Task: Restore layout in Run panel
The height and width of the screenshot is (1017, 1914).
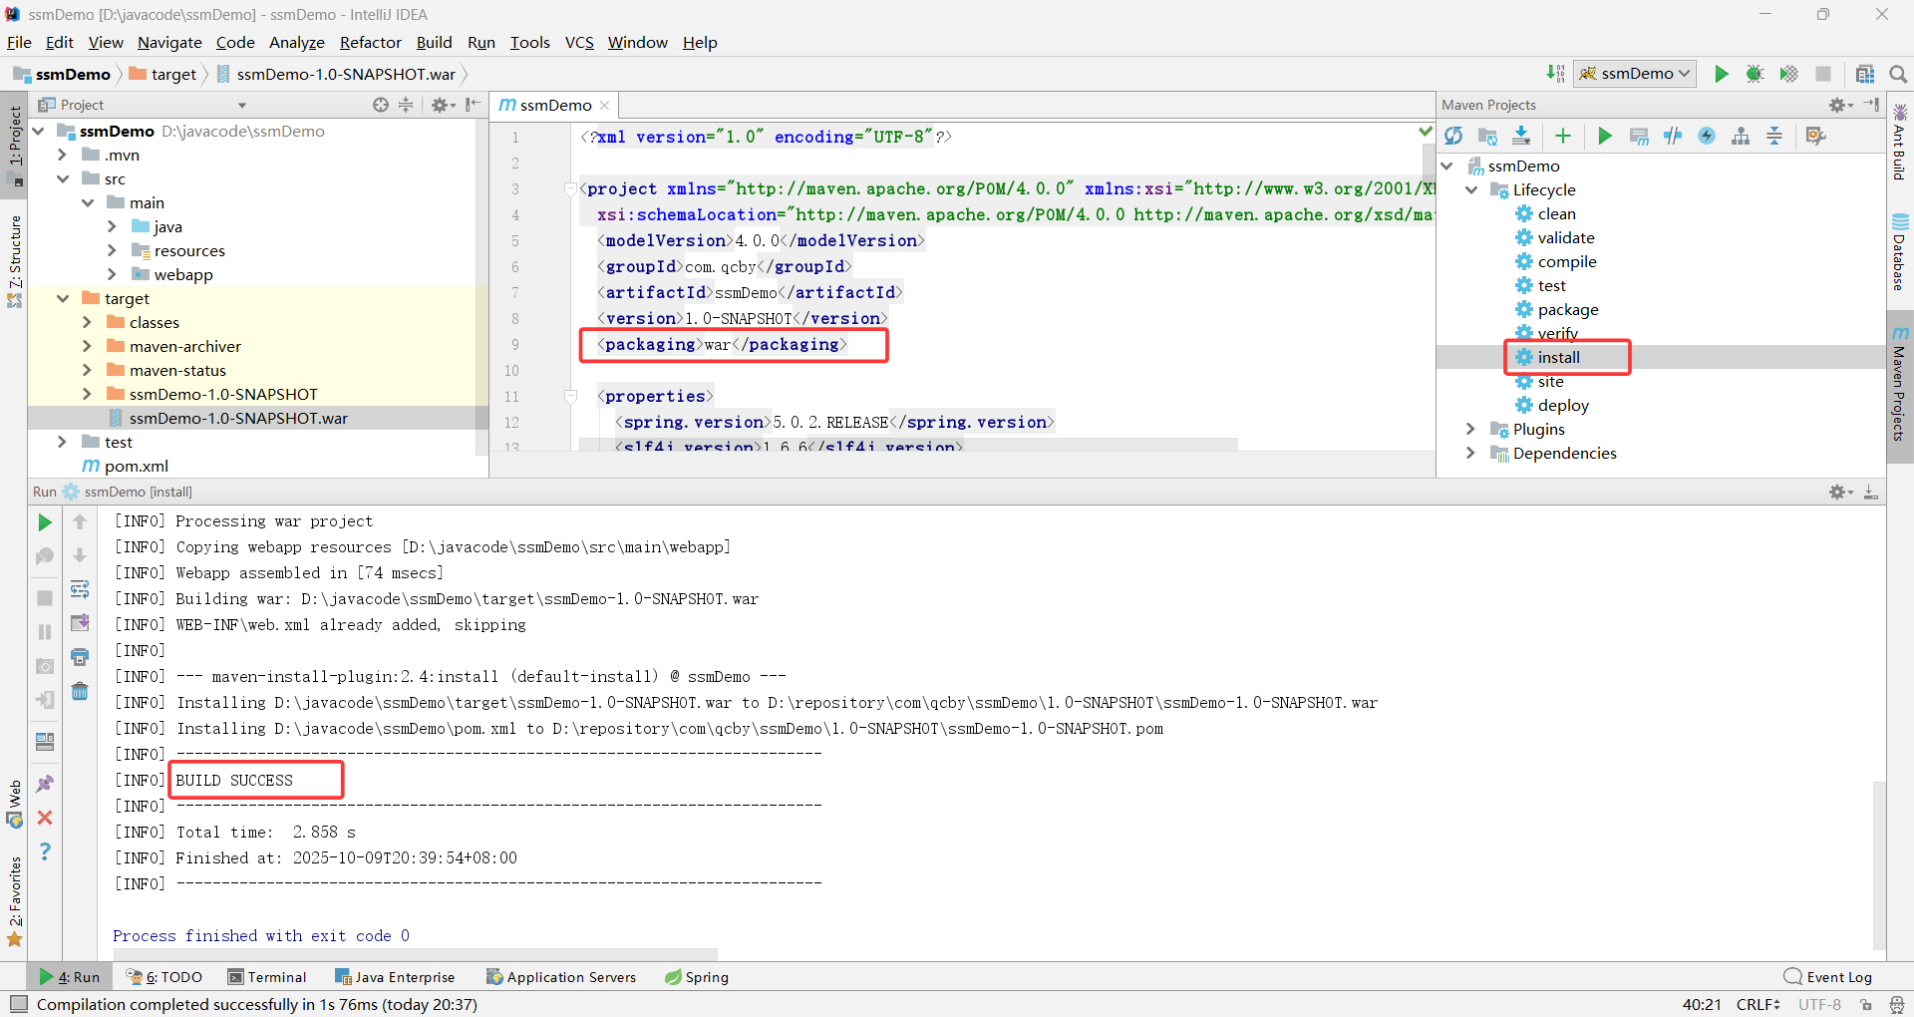Action: click(x=45, y=742)
